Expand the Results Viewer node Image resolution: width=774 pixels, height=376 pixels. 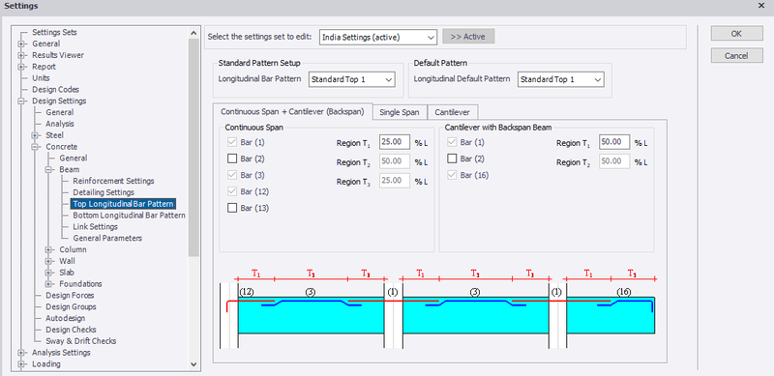pyautogui.click(x=21, y=55)
